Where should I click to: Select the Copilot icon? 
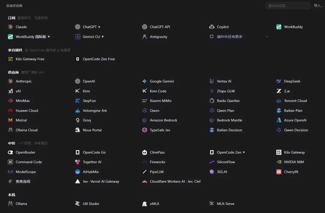tap(212, 27)
